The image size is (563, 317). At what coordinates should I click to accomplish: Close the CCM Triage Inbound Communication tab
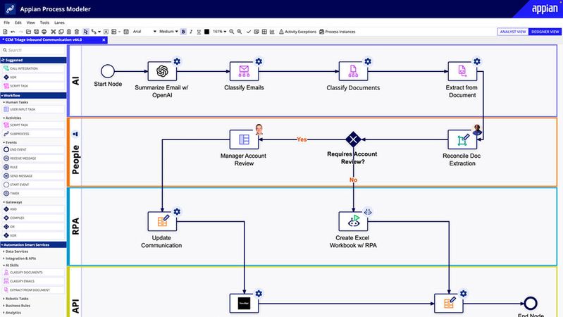click(104, 40)
